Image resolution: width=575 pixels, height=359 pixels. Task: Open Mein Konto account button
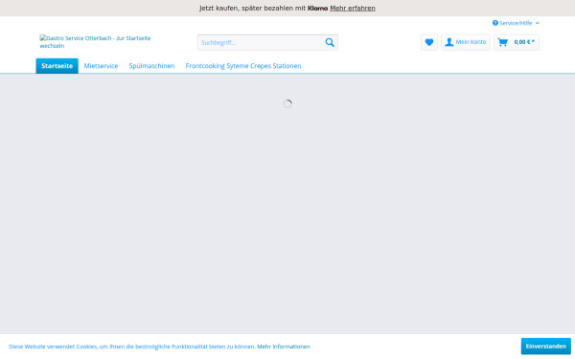point(466,42)
